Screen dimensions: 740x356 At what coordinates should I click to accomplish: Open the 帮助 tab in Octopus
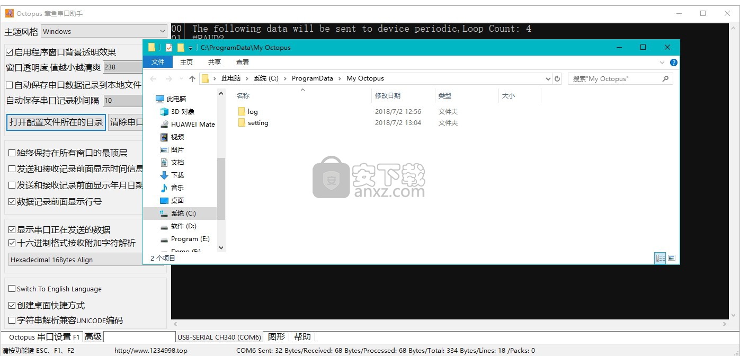[x=302, y=337]
